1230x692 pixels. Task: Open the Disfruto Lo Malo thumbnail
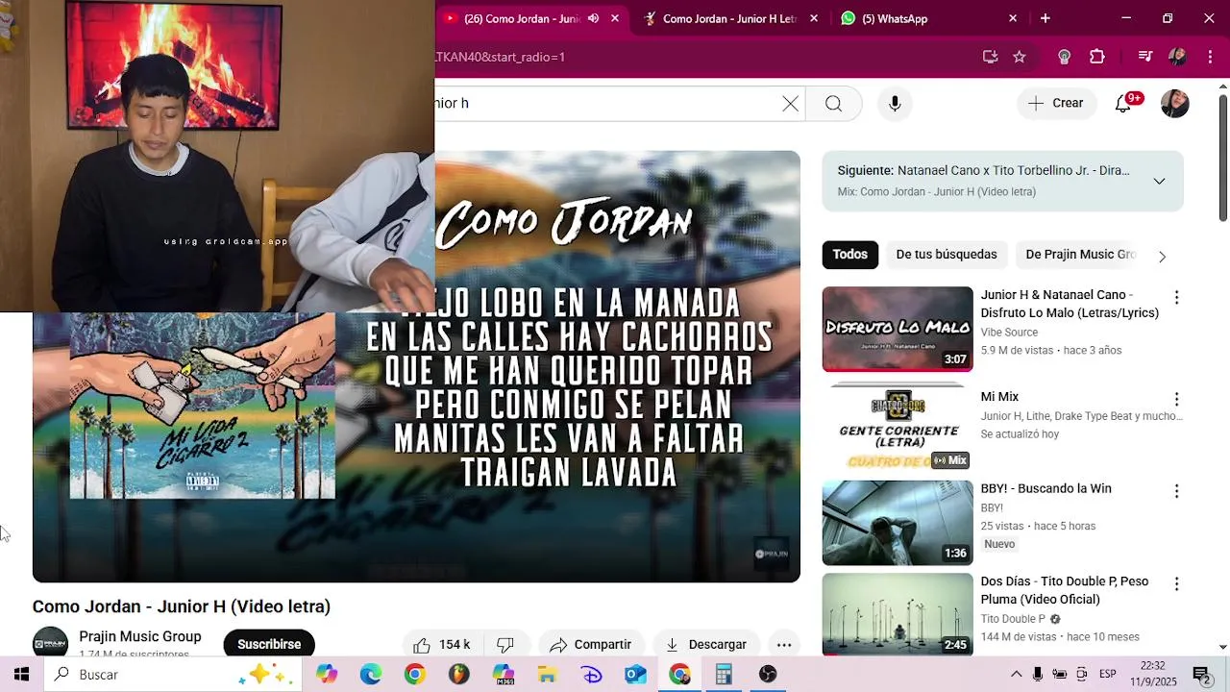click(x=898, y=329)
